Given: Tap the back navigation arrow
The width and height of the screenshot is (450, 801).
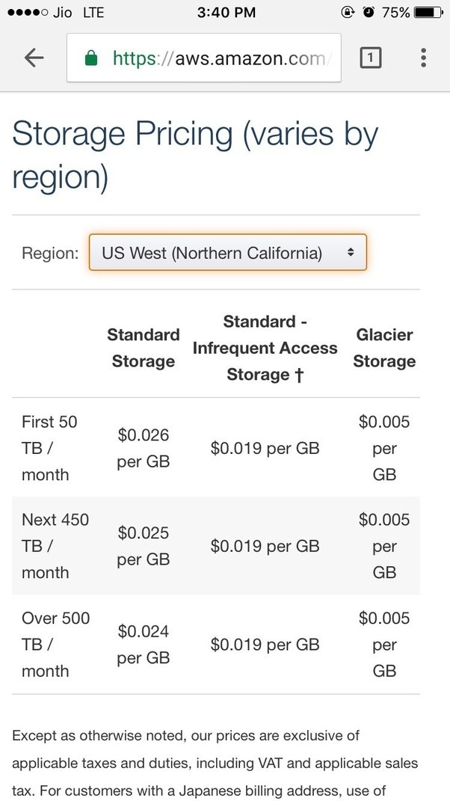Looking at the screenshot, I should click(x=34, y=58).
